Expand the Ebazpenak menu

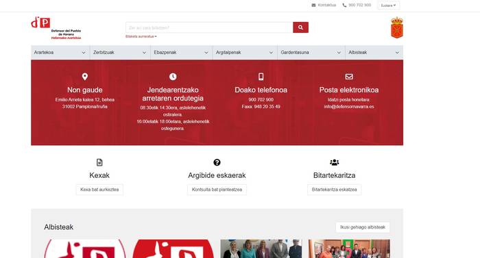(181, 53)
